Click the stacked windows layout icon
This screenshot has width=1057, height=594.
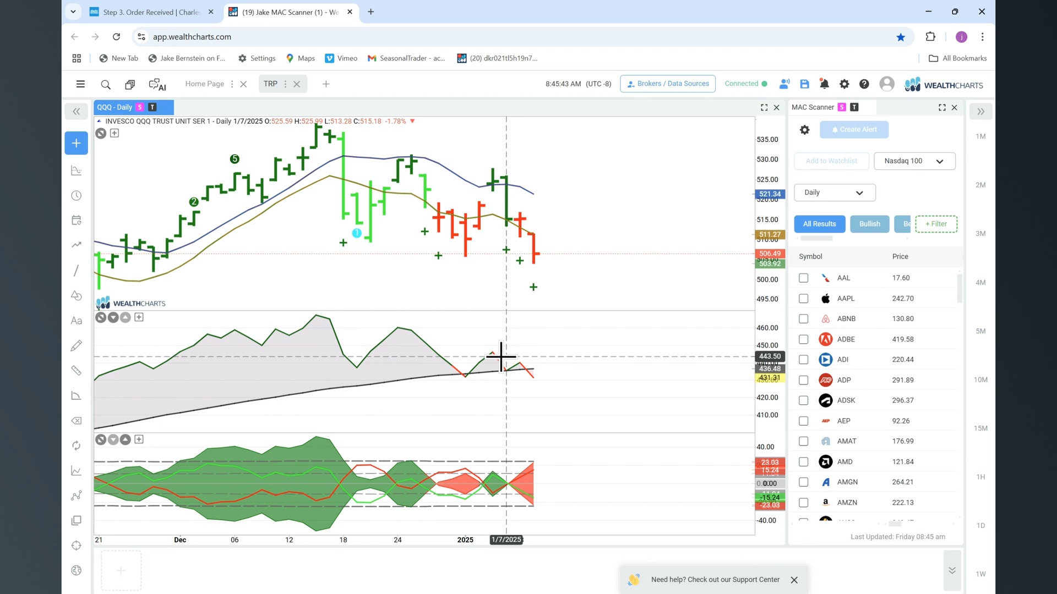130,84
